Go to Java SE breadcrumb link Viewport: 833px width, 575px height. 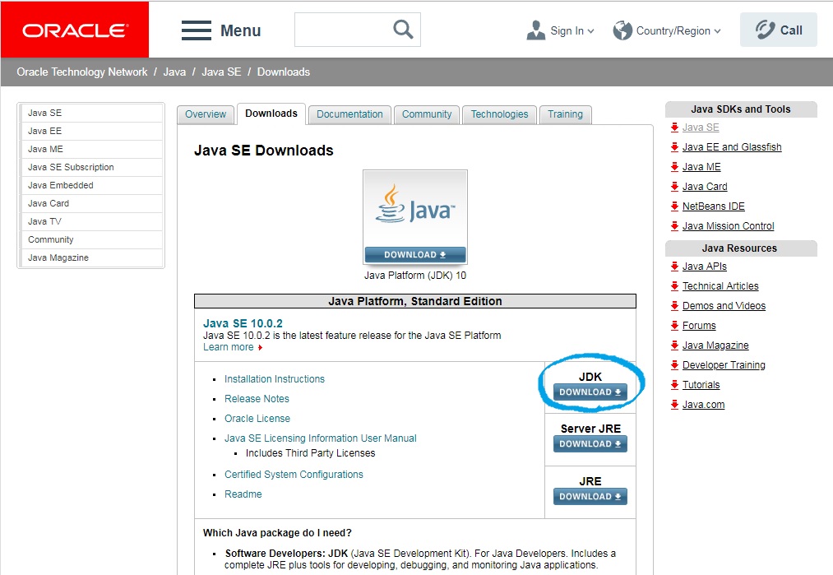(x=221, y=72)
